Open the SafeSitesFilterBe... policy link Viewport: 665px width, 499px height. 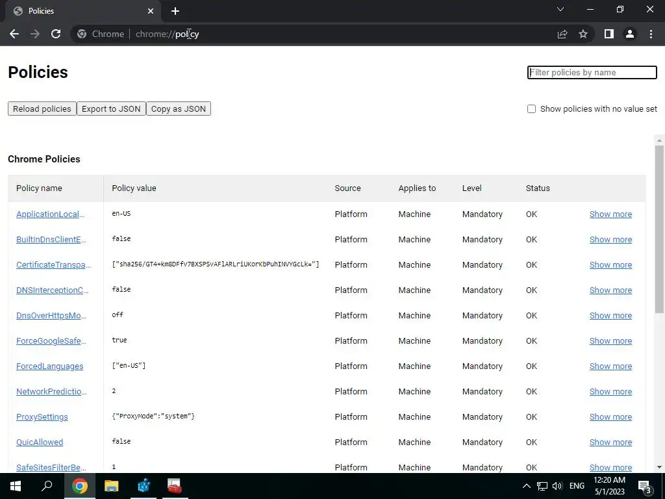51,467
